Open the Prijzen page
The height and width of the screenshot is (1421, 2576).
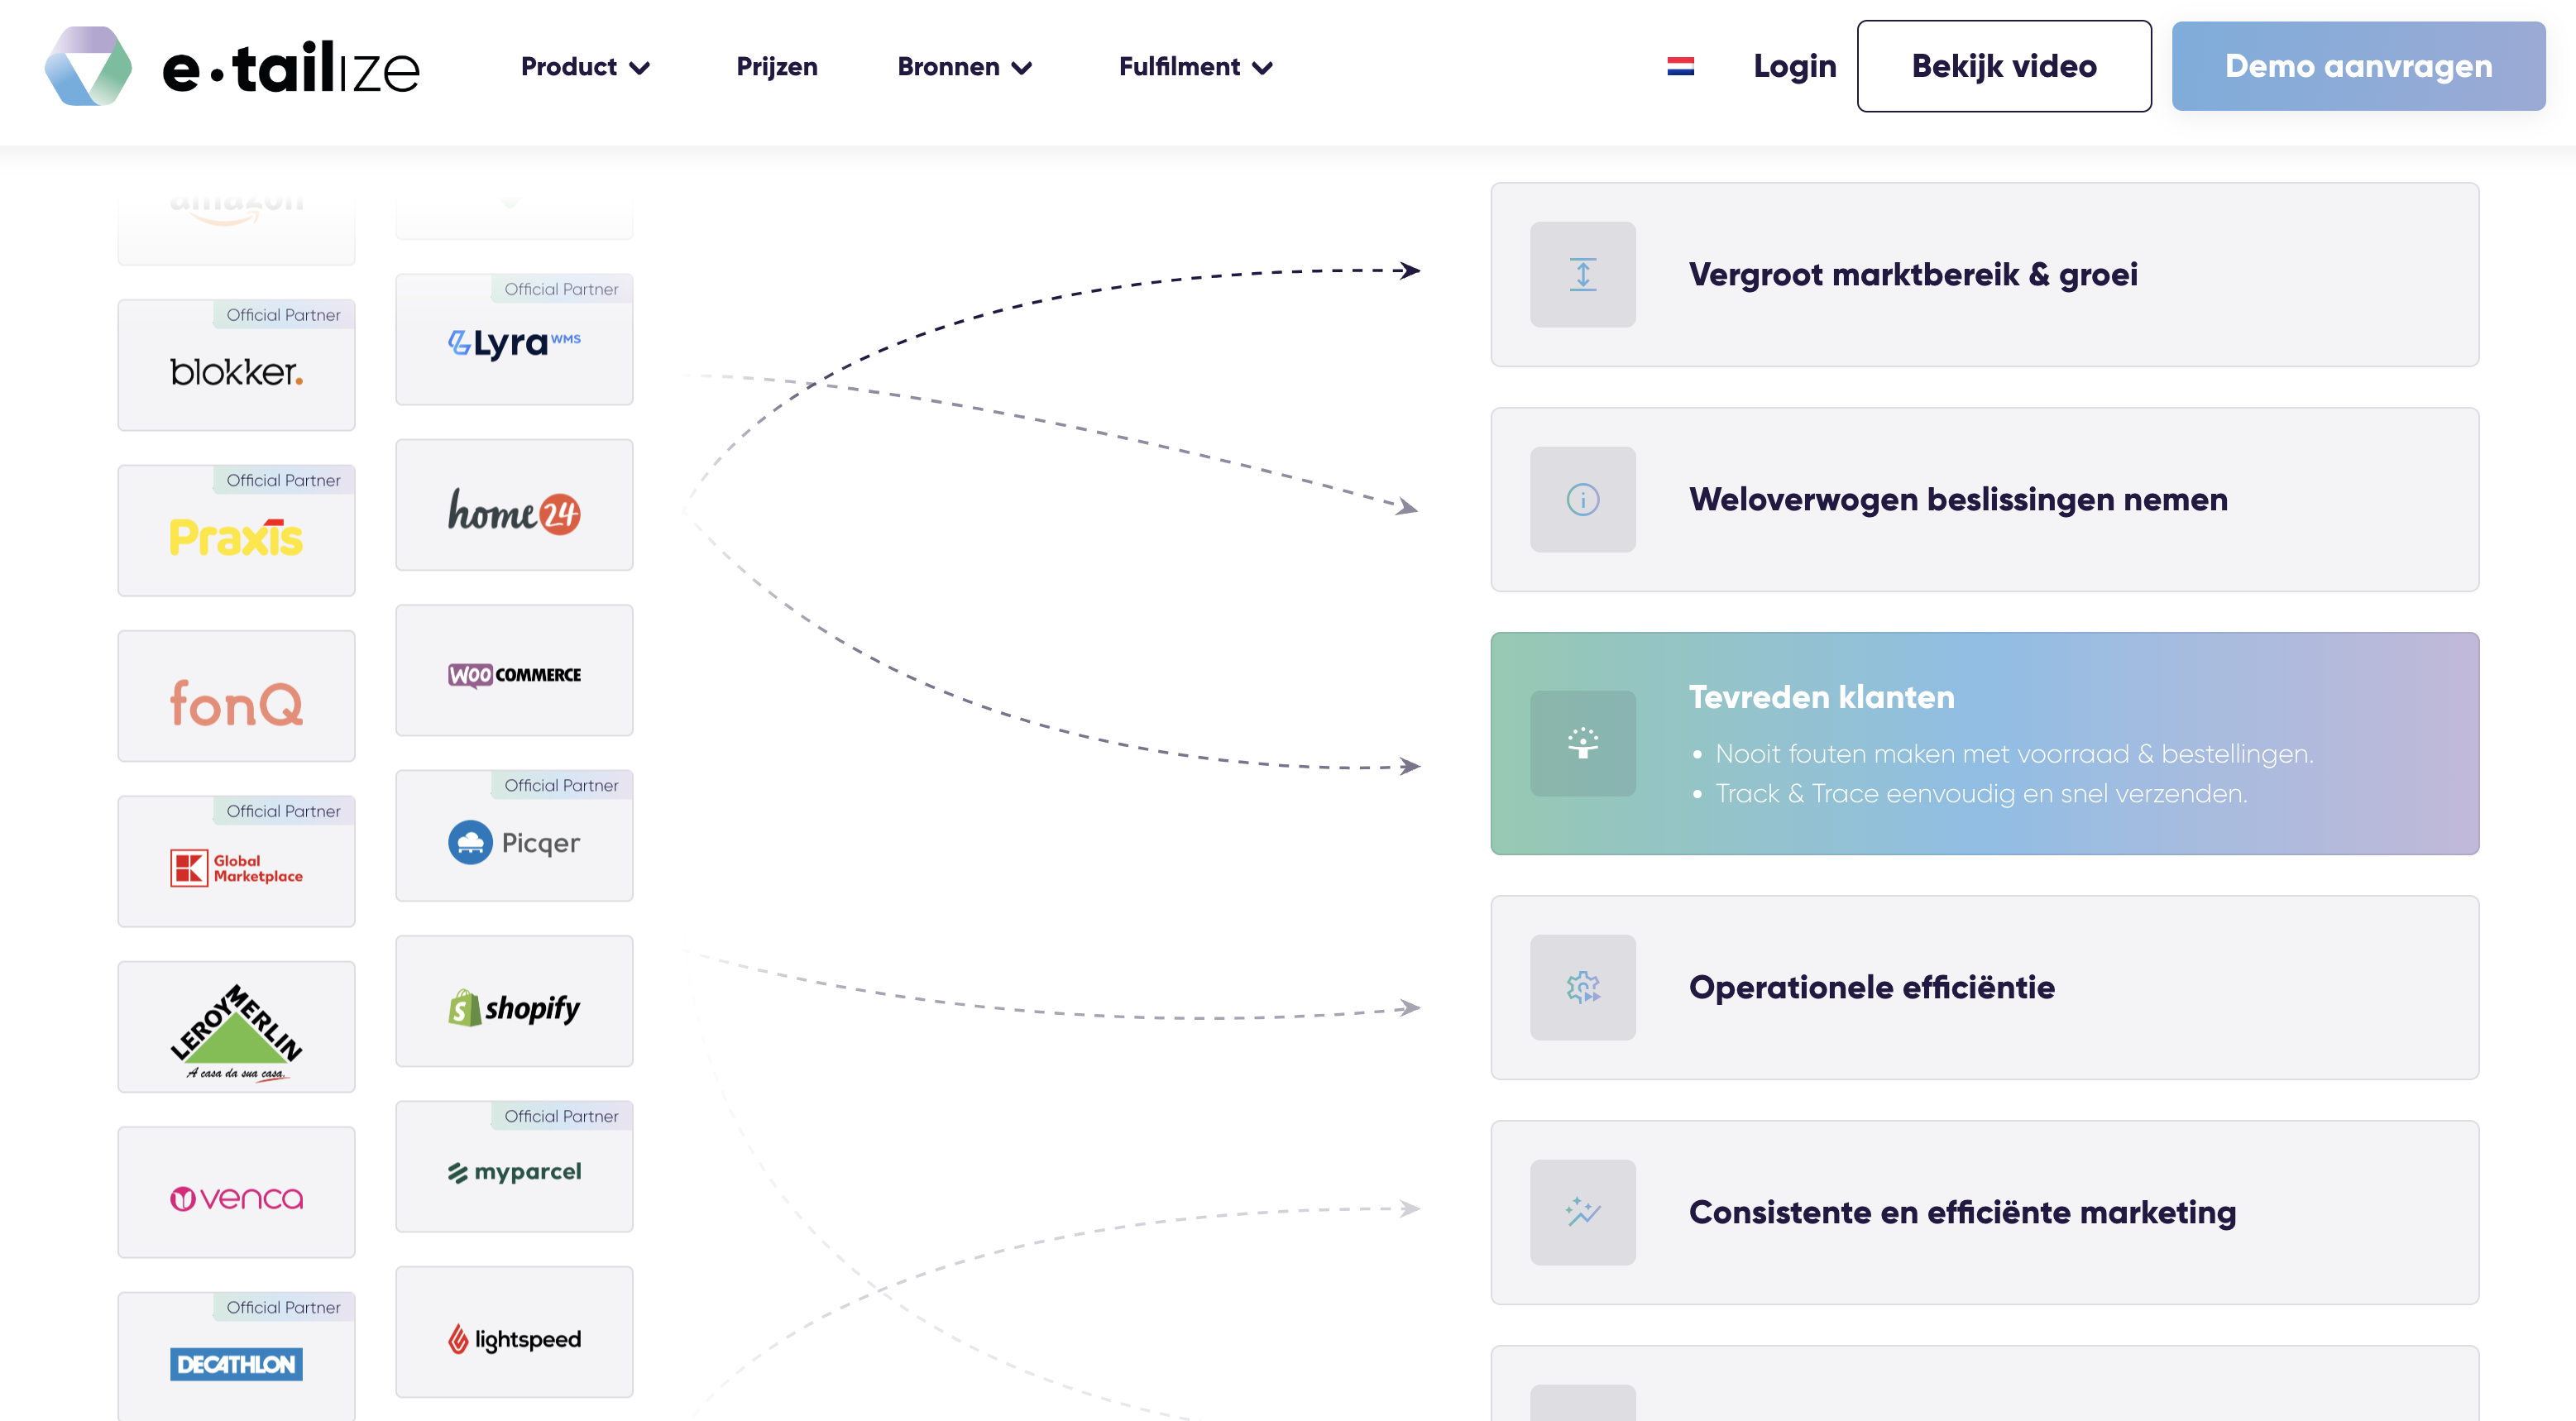[x=777, y=67]
